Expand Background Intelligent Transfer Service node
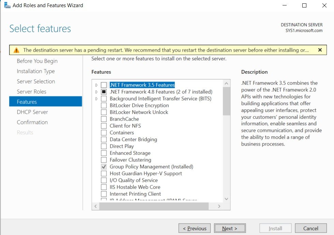Screen dimensions: 334x235 pos(96,99)
